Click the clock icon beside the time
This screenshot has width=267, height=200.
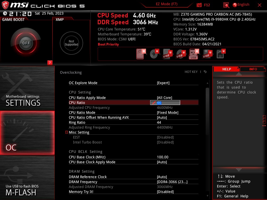click(5, 13)
